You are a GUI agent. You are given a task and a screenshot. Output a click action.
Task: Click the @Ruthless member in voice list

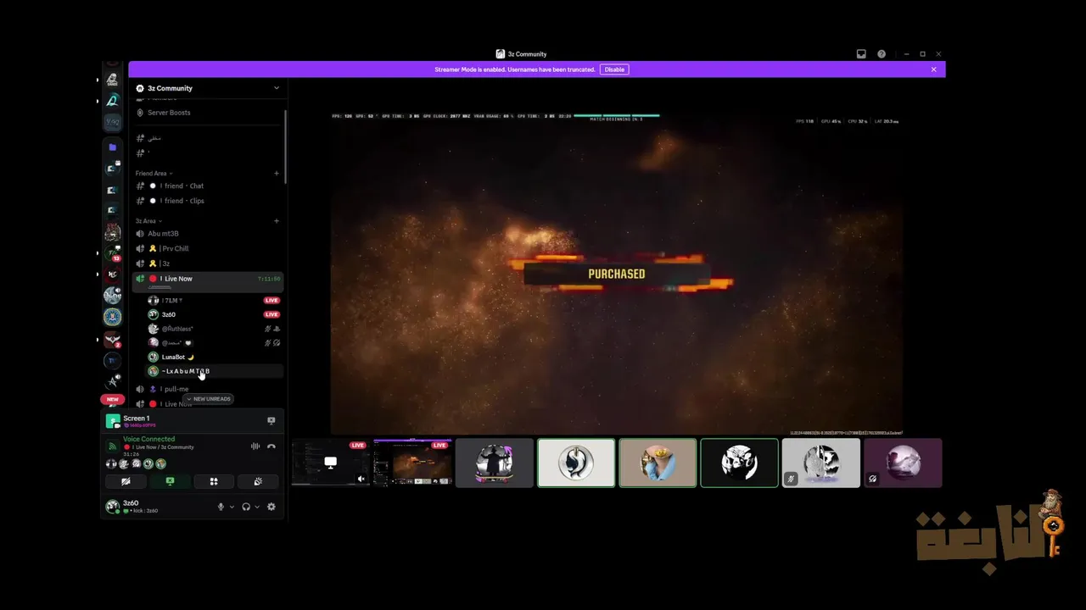click(x=214, y=329)
